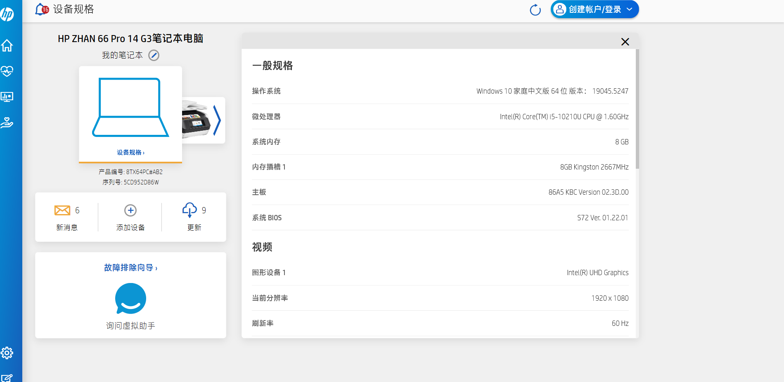The width and height of the screenshot is (784, 382).
Task: Open the 故障排除向导 link
Action: [130, 268]
